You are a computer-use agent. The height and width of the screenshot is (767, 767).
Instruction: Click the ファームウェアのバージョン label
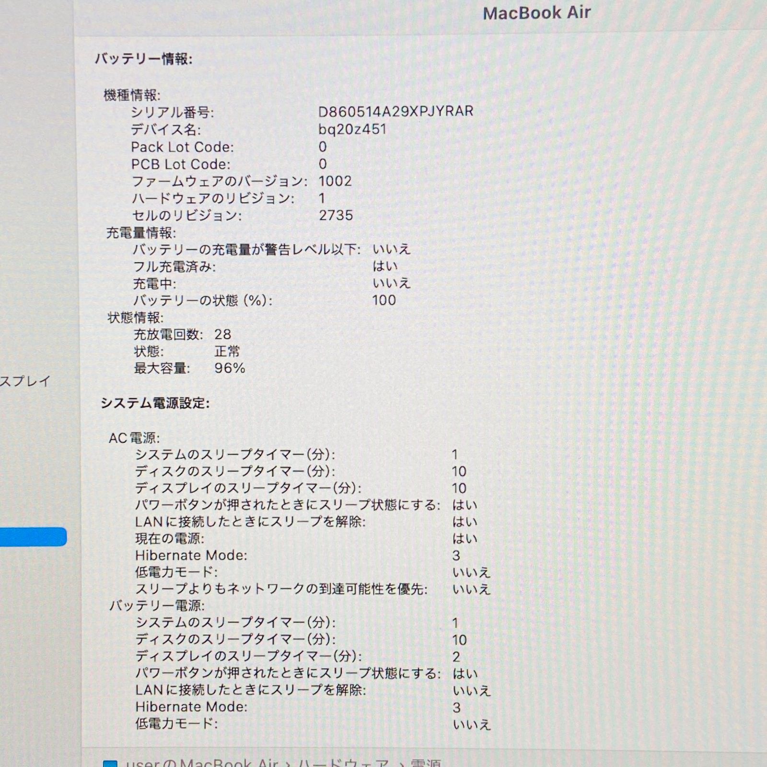point(220,182)
